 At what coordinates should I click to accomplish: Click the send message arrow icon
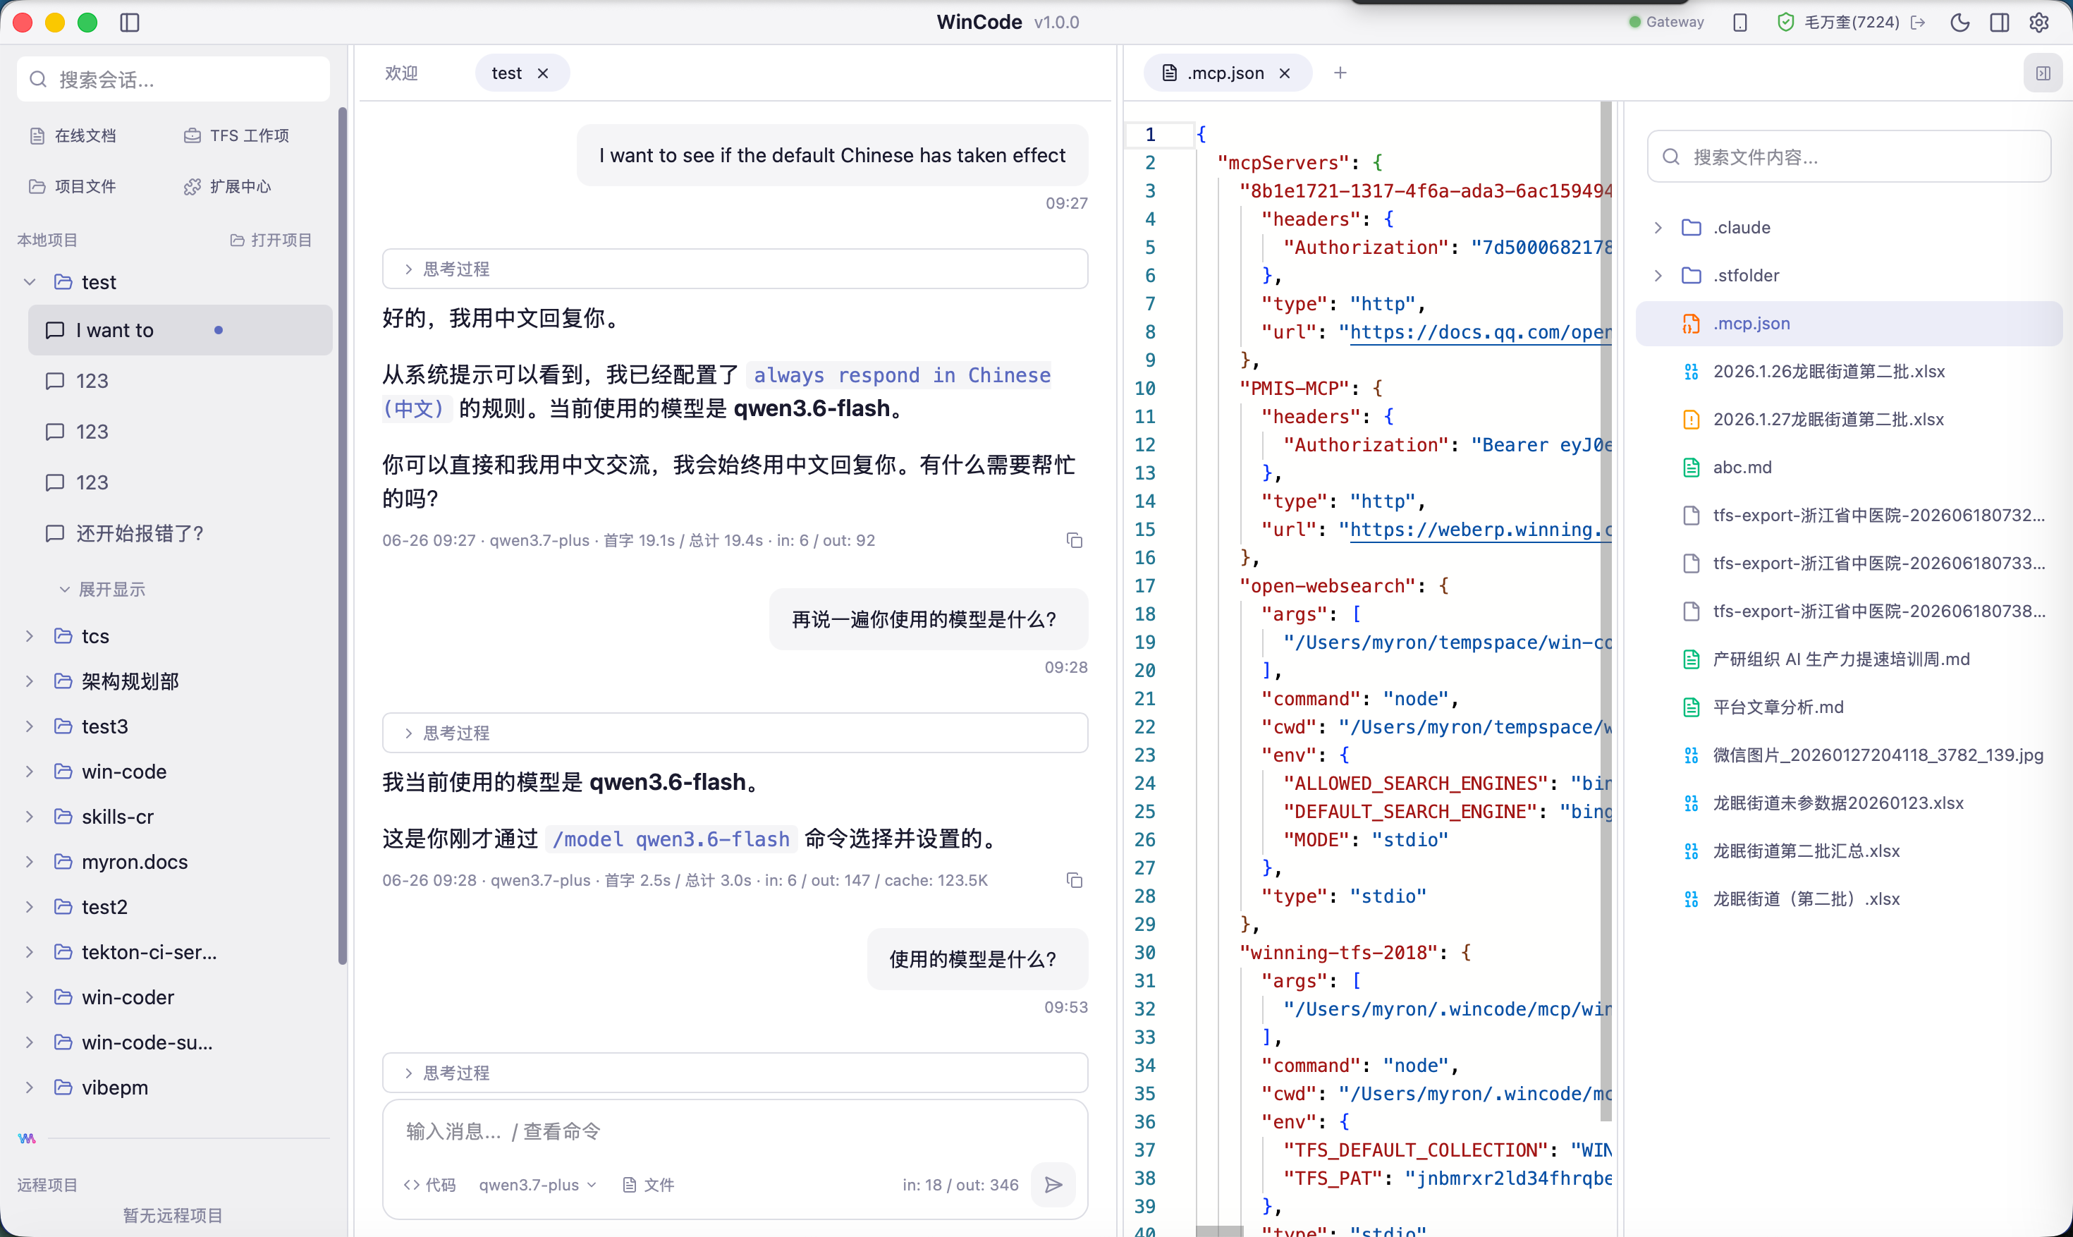tap(1053, 1185)
